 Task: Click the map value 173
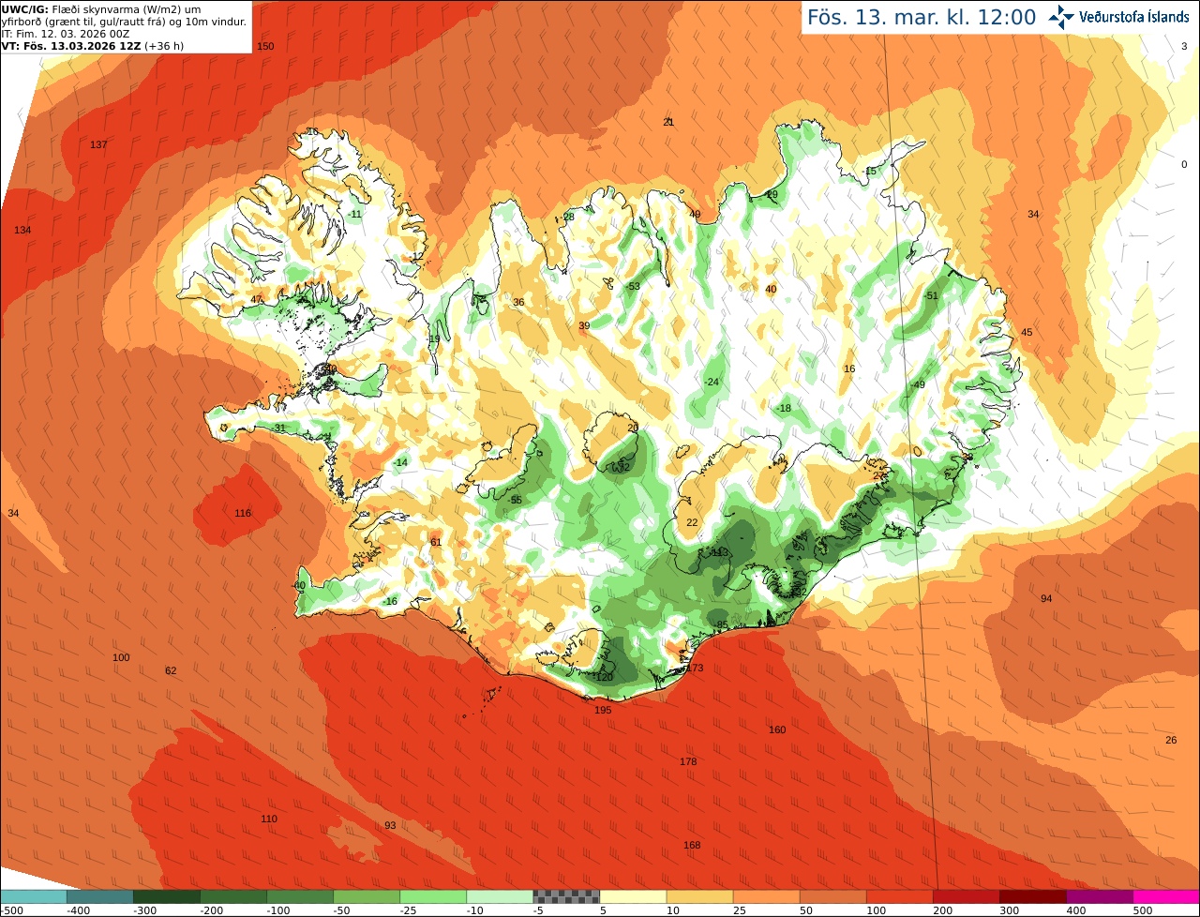pos(695,668)
